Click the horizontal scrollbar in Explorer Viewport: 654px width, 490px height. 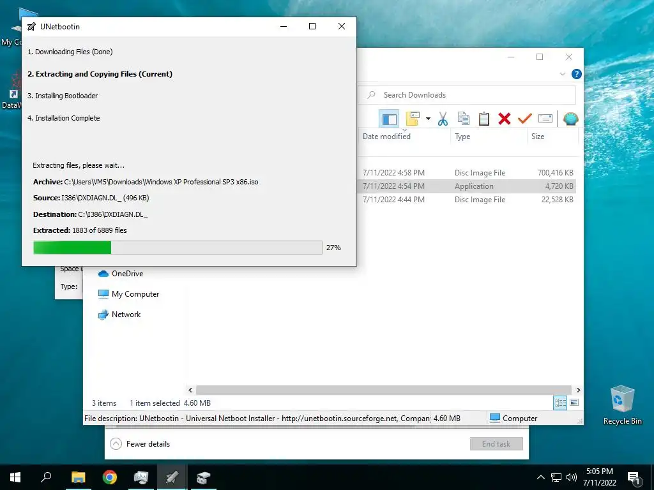pos(384,390)
